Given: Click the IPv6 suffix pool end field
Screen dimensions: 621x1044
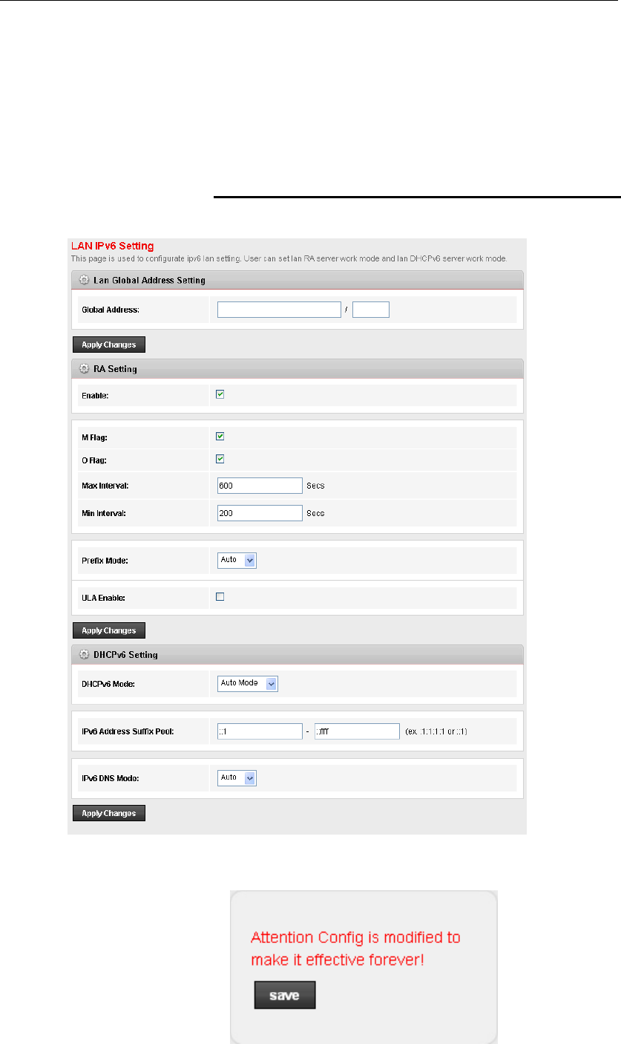Looking at the screenshot, I should [x=357, y=732].
